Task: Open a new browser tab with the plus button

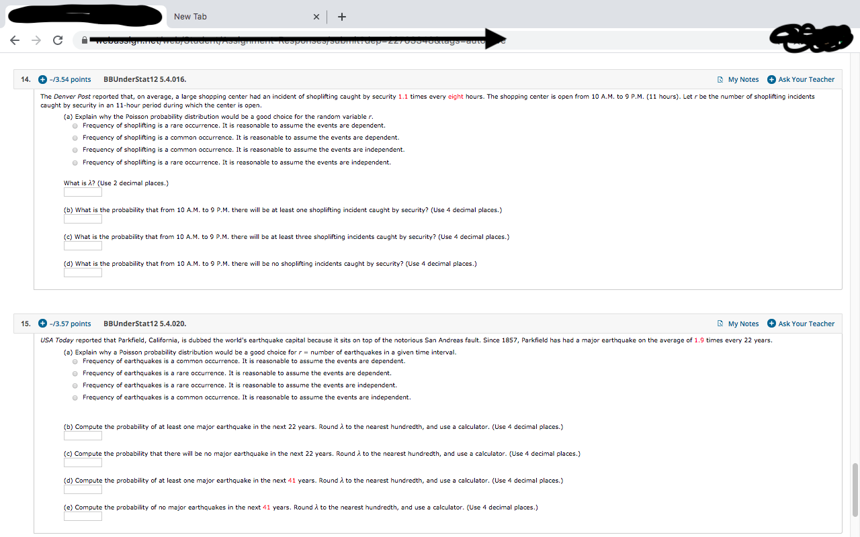Action: [341, 16]
